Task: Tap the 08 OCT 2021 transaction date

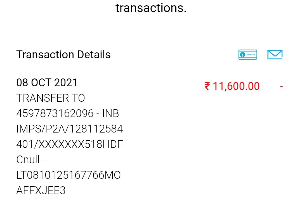Action: pyautogui.click(x=47, y=83)
